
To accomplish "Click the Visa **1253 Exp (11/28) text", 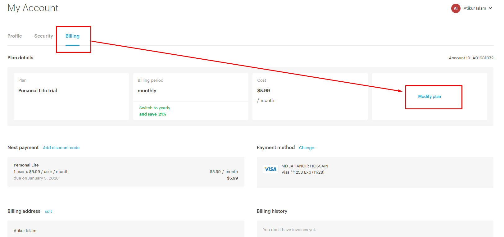I will (303, 172).
